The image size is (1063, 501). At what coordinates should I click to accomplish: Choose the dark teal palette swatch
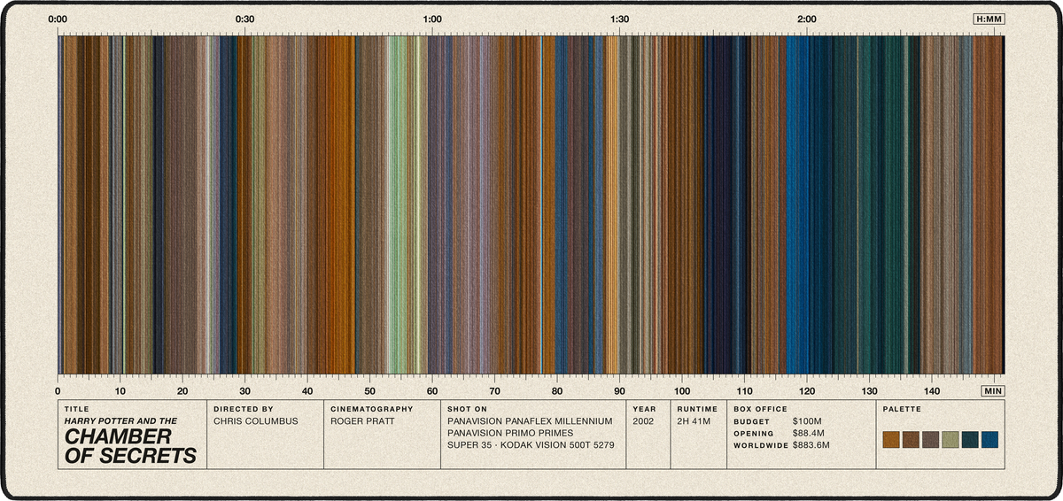(970, 440)
